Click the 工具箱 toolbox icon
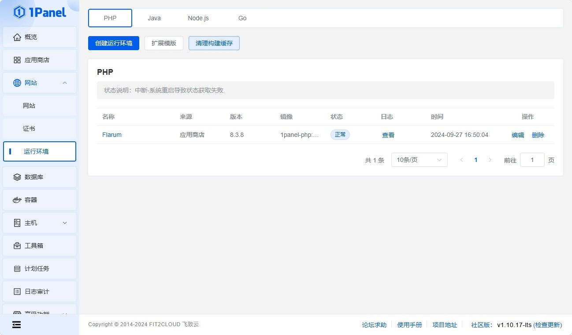Viewport: 572px width, 335px height. tap(17, 246)
